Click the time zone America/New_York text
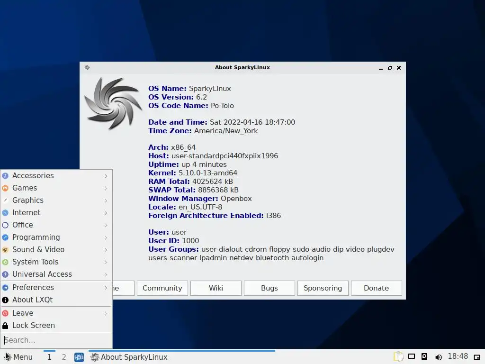This screenshot has width=485, height=364. tap(226, 131)
